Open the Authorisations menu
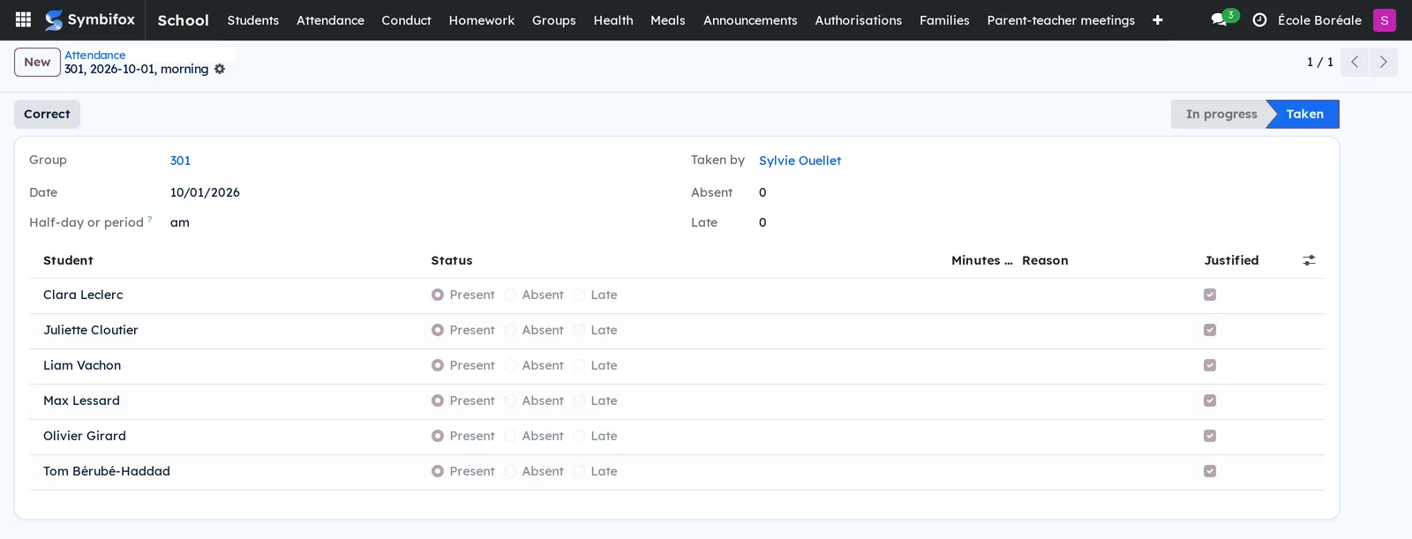The height and width of the screenshot is (539, 1412). click(x=859, y=19)
